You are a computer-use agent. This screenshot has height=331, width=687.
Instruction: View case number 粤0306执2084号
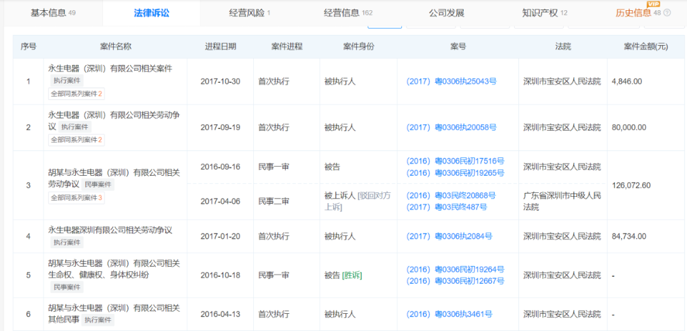[x=449, y=236]
